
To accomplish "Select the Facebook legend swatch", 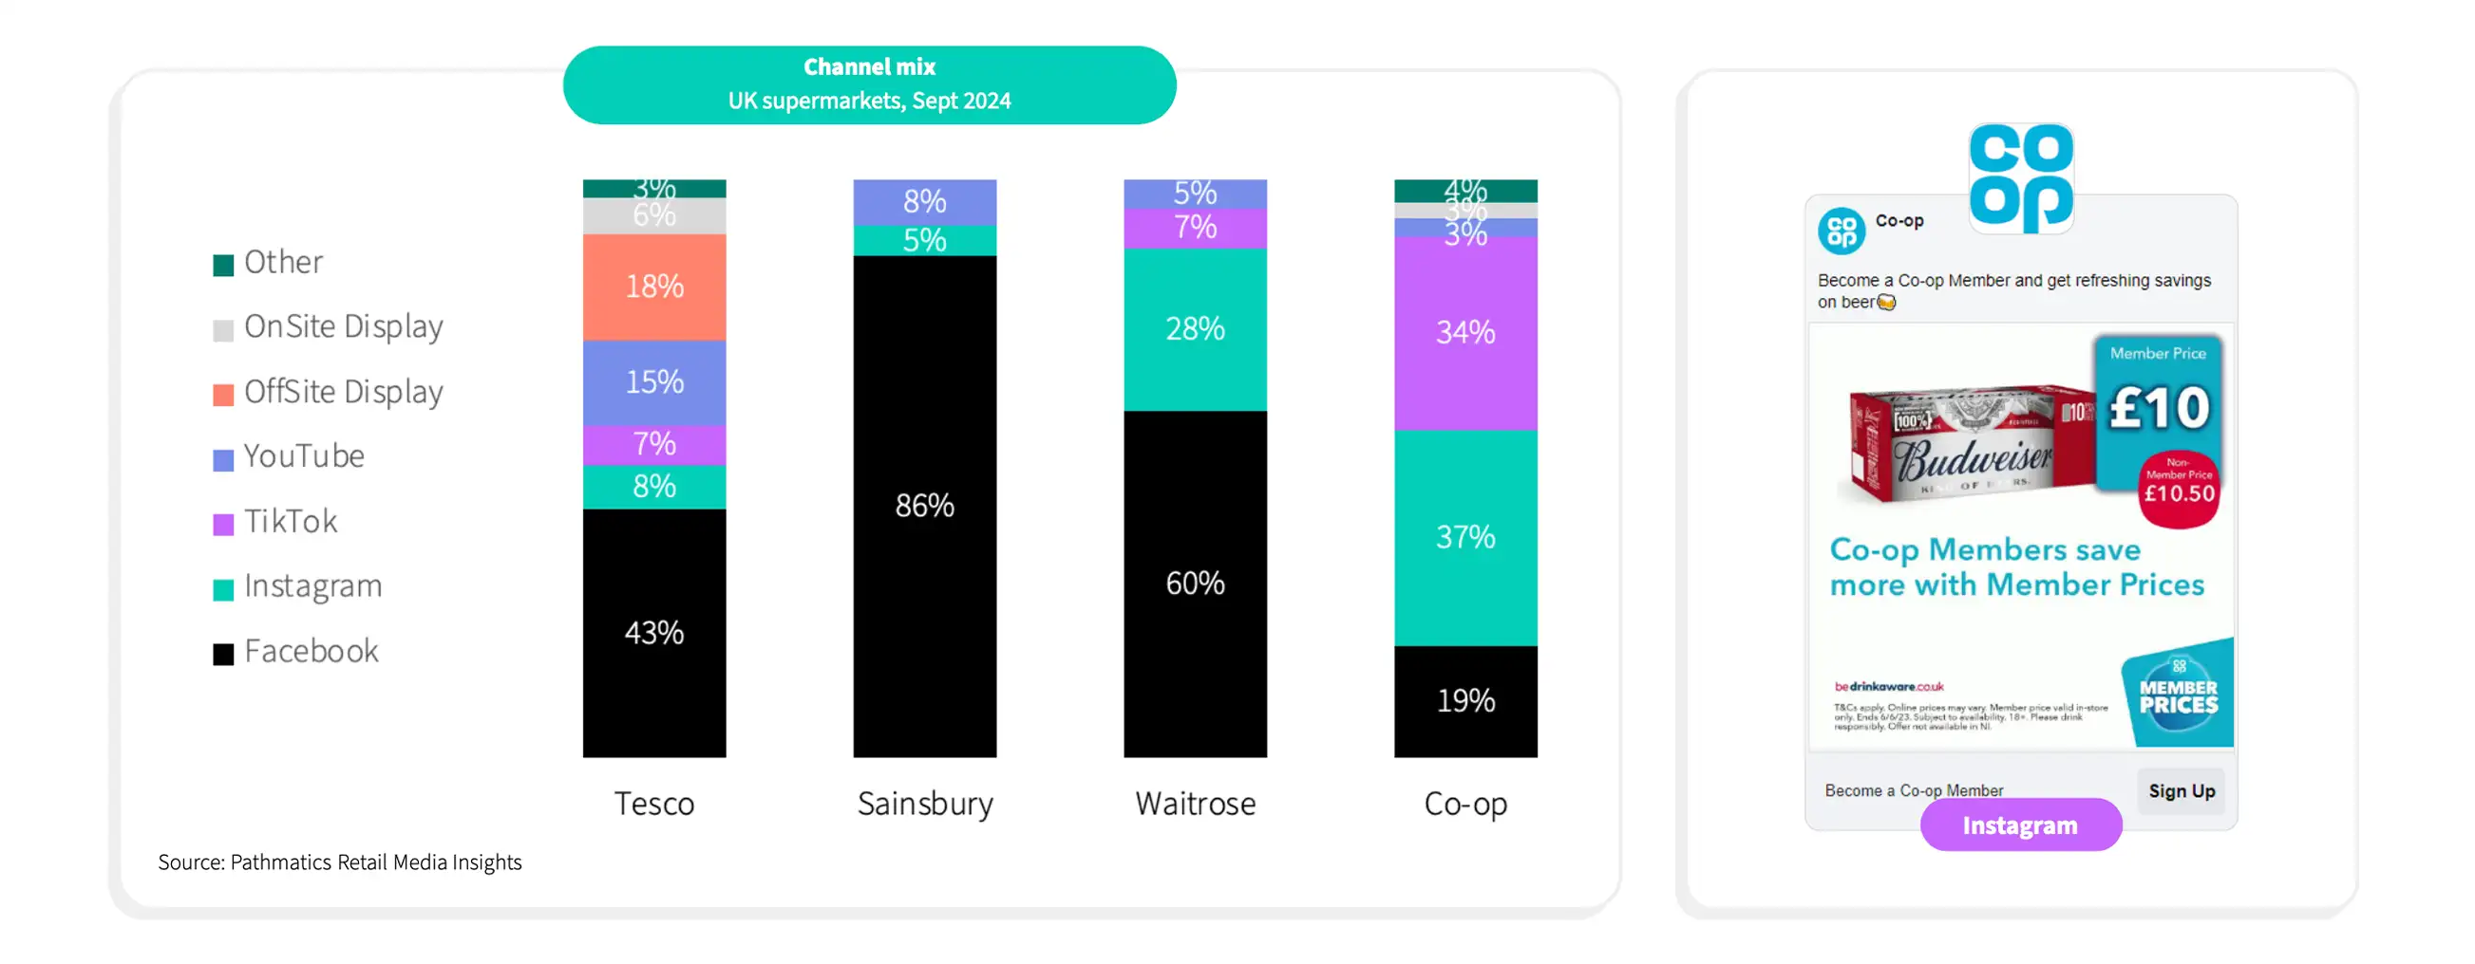I will click(223, 654).
